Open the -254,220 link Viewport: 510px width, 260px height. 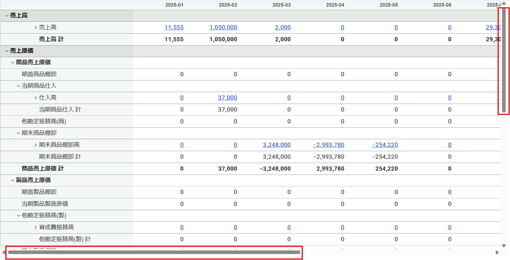[385, 145]
